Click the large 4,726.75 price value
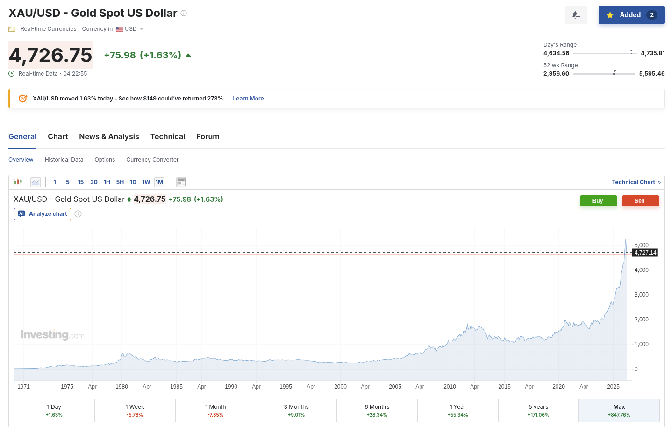This screenshot has width=671, height=434. (50, 55)
